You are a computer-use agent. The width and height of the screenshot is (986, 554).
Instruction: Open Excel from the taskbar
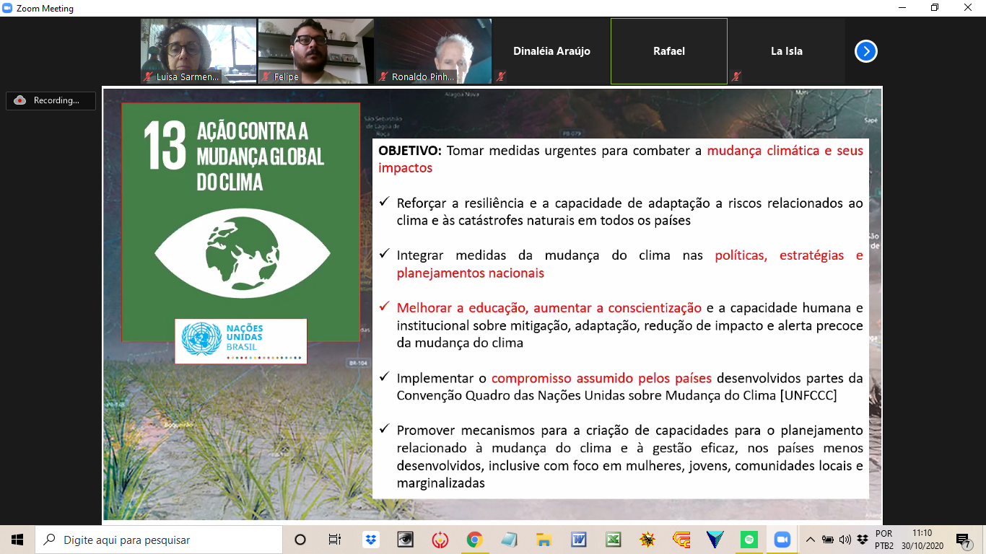[x=613, y=540]
